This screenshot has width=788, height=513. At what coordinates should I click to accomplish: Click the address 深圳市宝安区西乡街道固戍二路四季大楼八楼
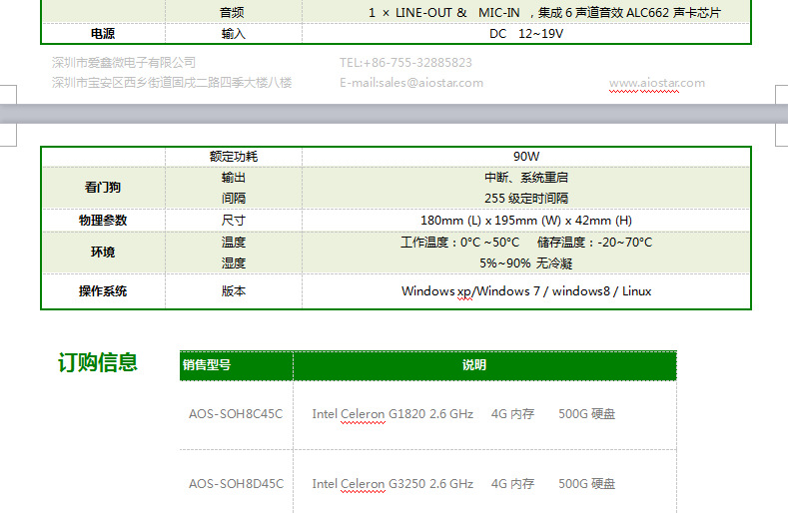(172, 83)
